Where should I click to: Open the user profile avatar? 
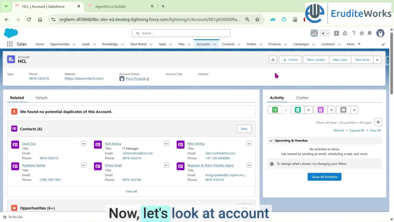[380, 33]
